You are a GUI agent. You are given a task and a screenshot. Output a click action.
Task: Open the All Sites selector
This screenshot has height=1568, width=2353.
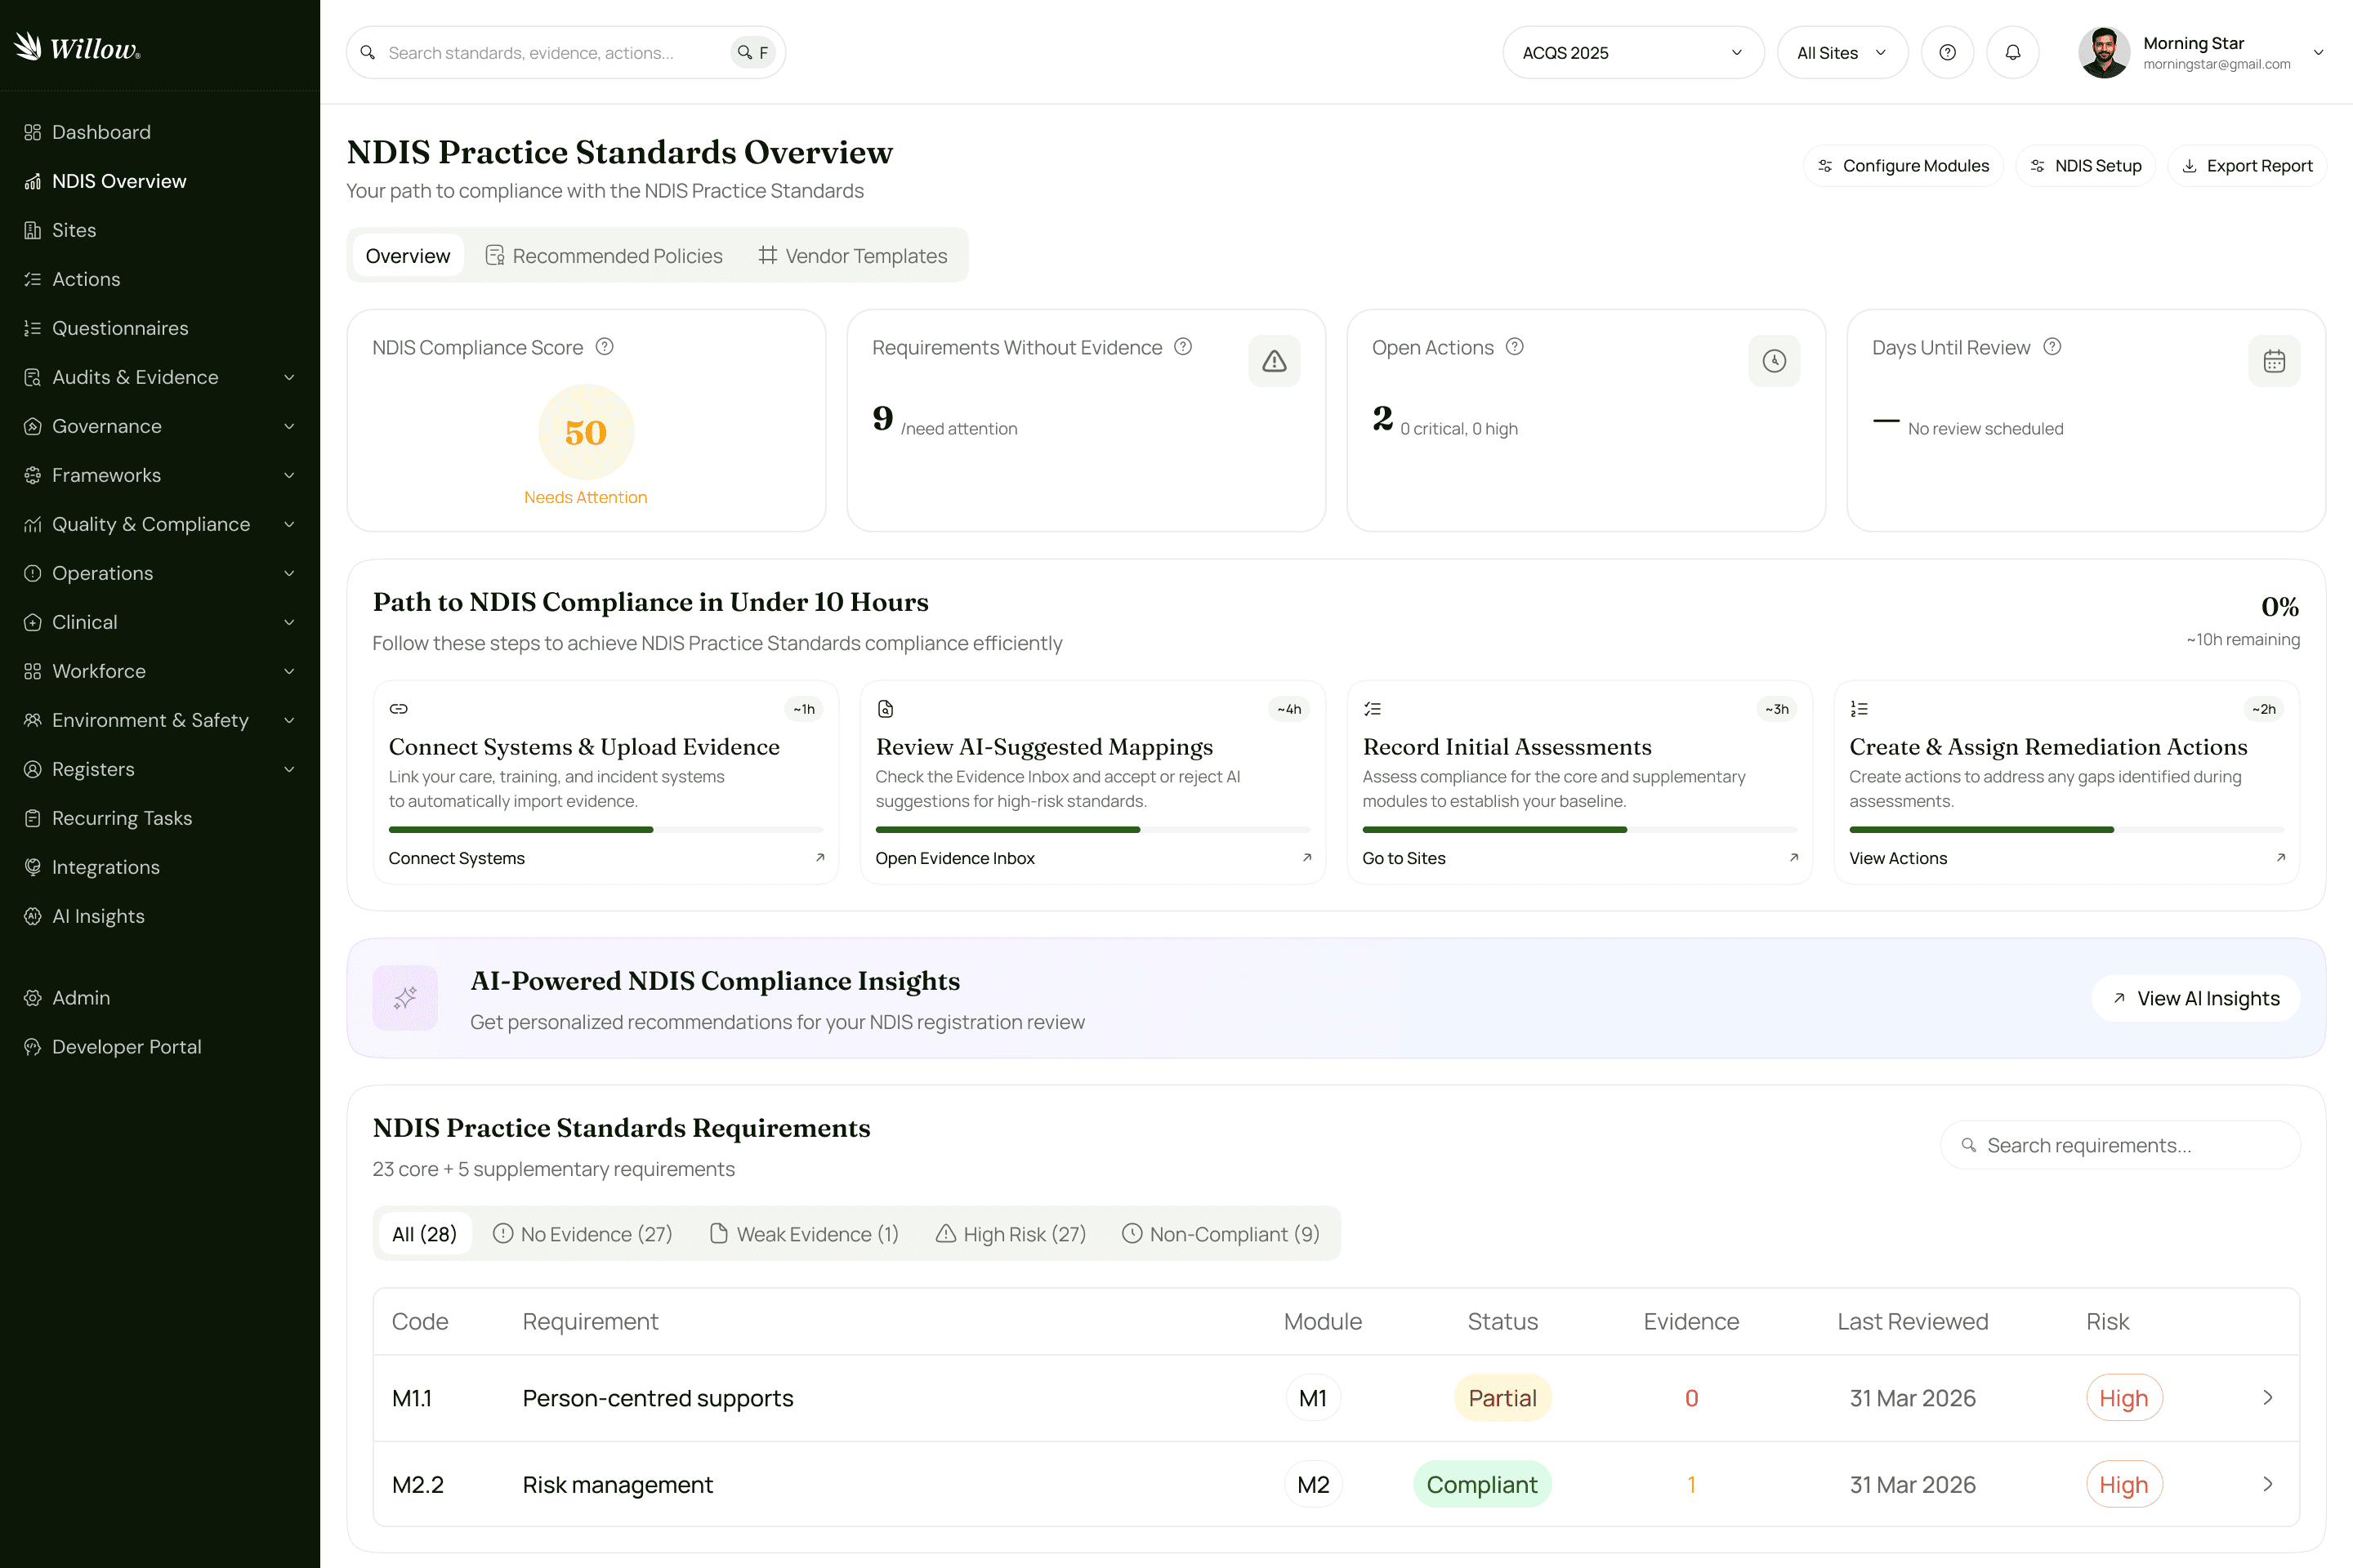coord(1842,52)
